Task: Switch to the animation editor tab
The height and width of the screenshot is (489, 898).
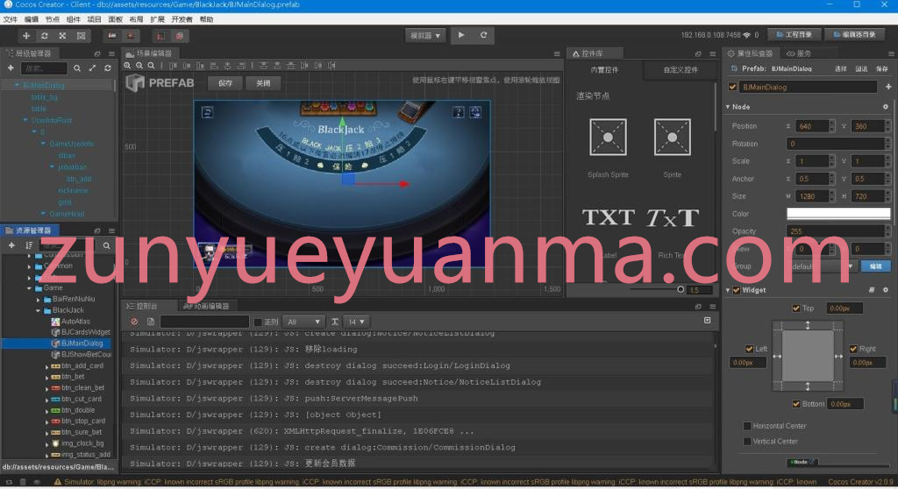Action: [x=207, y=307]
